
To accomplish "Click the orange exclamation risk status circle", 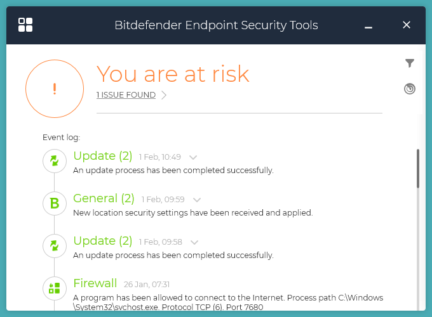I will 55,89.
